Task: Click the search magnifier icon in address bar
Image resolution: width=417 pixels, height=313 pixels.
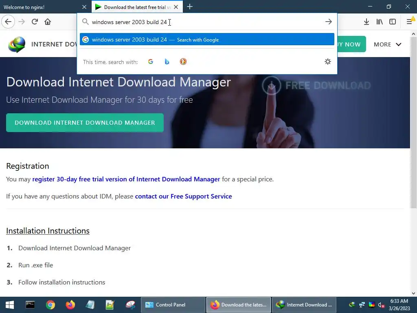Action: click(x=85, y=22)
